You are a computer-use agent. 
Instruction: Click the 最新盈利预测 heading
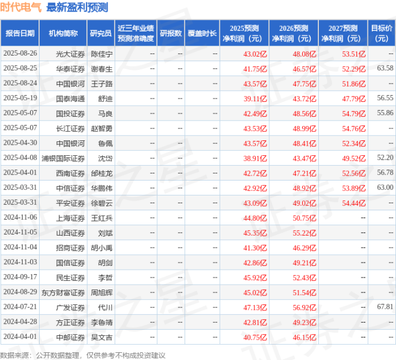[77, 8]
